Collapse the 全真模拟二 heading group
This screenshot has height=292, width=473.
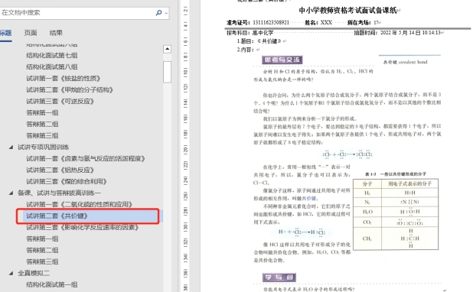pos(11,273)
